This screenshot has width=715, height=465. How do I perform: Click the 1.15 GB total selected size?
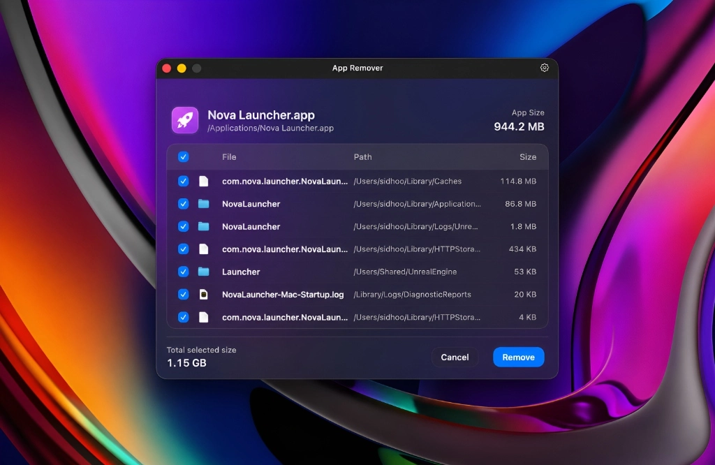pyautogui.click(x=186, y=363)
